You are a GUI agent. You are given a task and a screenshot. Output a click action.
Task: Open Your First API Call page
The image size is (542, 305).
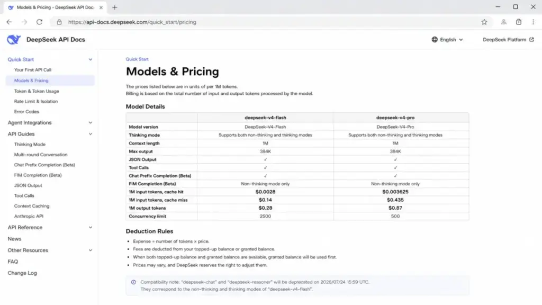pos(32,70)
